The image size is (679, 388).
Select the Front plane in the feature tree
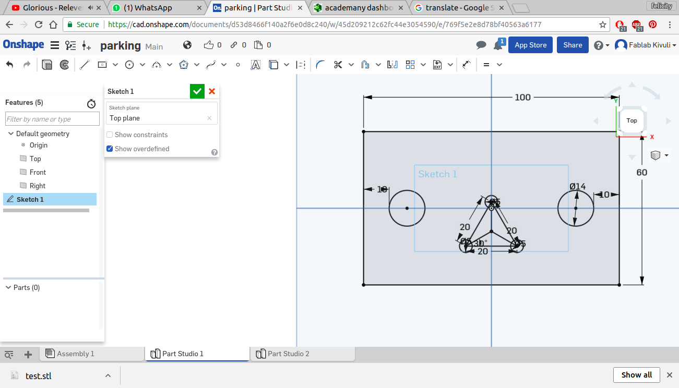click(38, 172)
